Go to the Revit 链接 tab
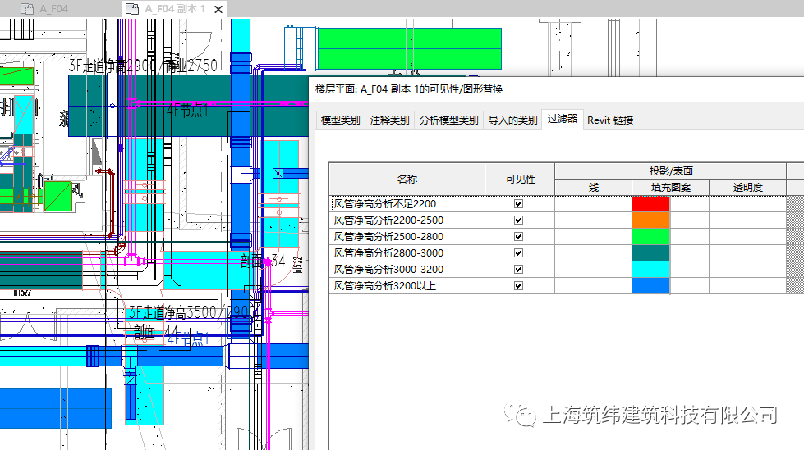 pos(610,120)
